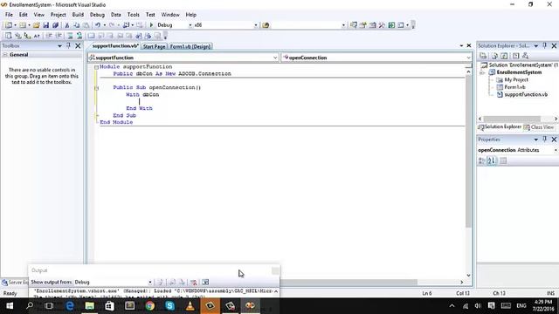The width and height of the screenshot is (559, 314).
Task: Pin the Toolbox panel with the auto-hide pushpin
Action: (68, 45)
